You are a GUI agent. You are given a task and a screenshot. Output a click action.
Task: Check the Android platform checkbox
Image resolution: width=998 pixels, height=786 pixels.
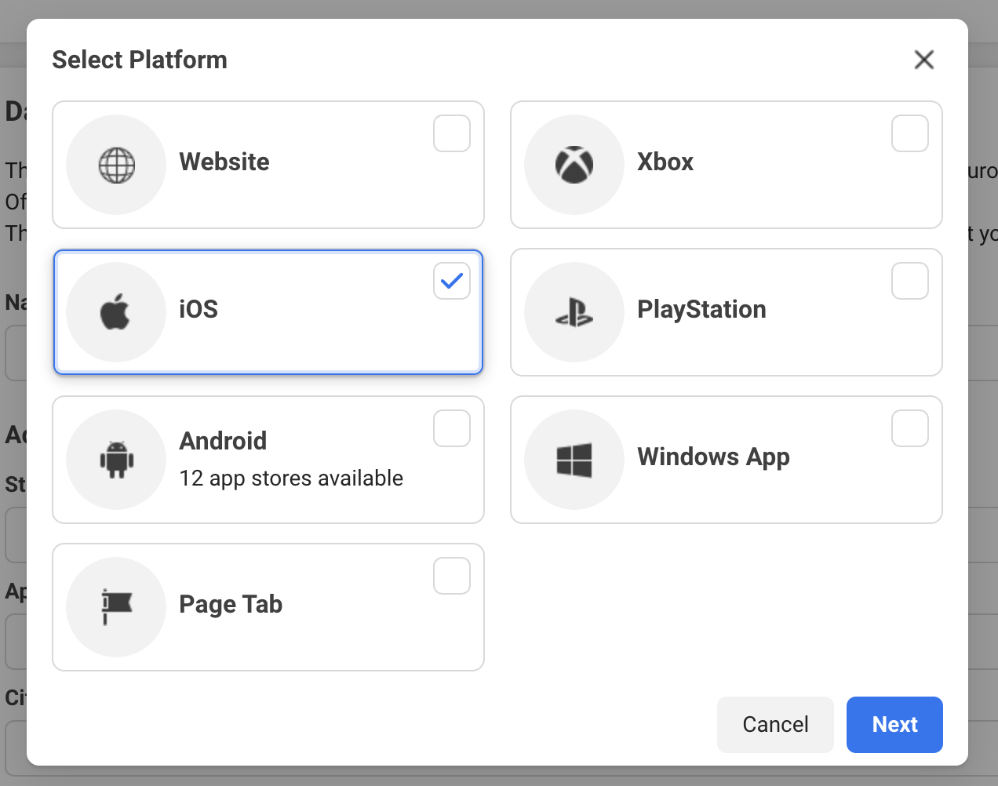tap(452, 428)
